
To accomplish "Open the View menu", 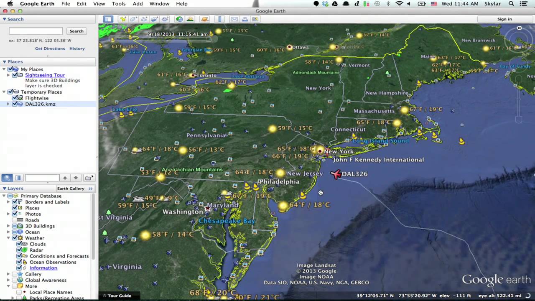I will click(x=99, y=4).
